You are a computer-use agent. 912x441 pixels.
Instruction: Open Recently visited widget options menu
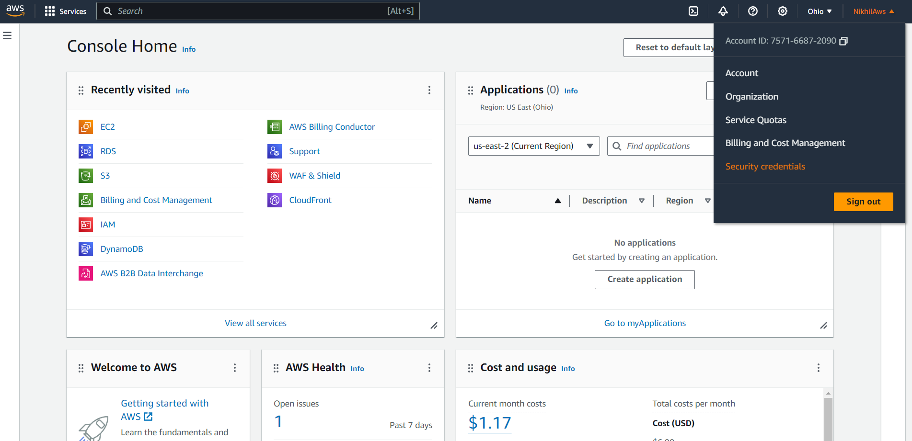[x=429, y=90]
